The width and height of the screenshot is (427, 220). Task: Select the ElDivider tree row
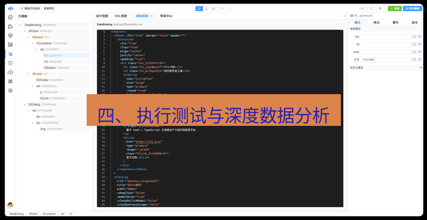(62, 80)
